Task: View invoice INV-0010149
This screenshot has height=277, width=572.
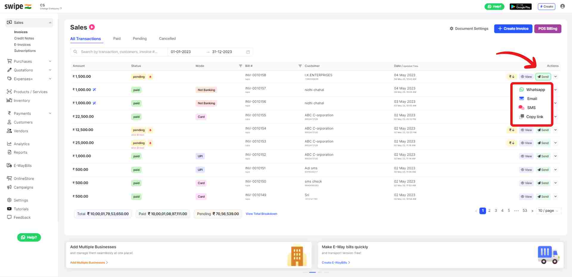Action: tap(526, 197)
